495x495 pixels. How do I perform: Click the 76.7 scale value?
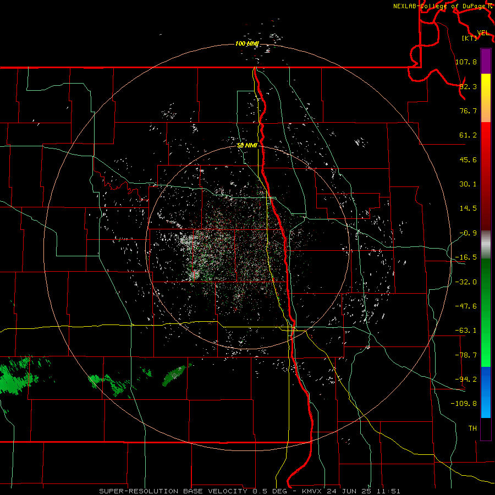point(468,111)
